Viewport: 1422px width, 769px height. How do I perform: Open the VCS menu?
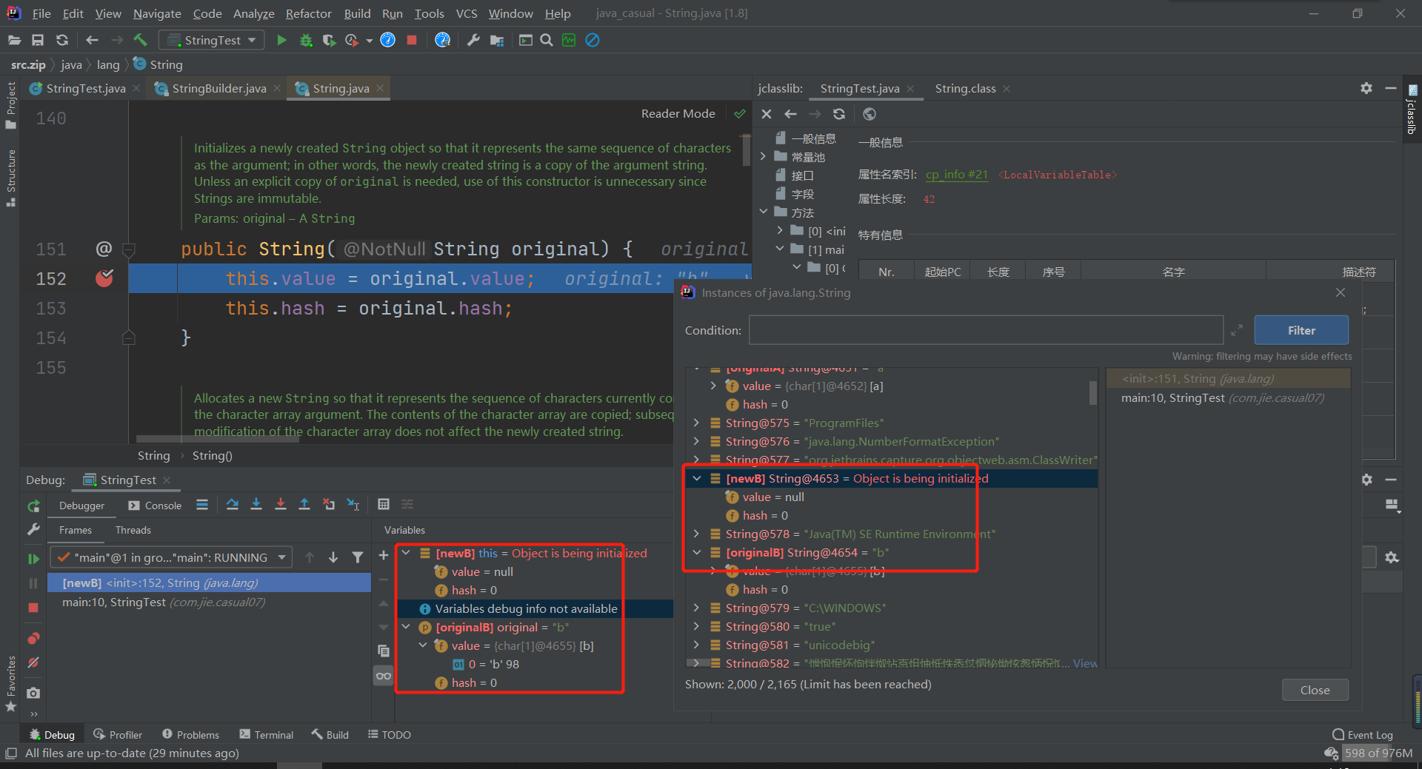pos(467,13)
